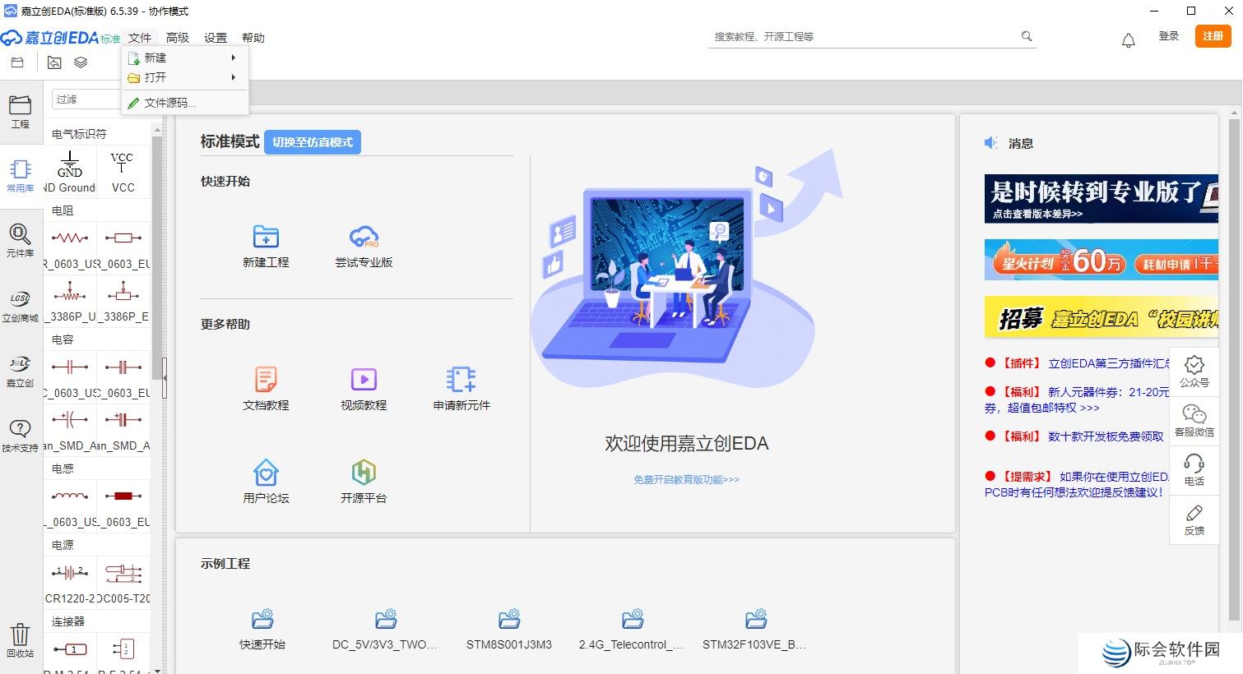This screenshot has width=1243, height=674.
Task: Click the 注册 register button
Action: (x=1212, y=36)
